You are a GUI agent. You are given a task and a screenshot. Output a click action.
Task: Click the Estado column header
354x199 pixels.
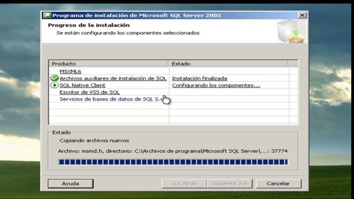pos(228,64)
